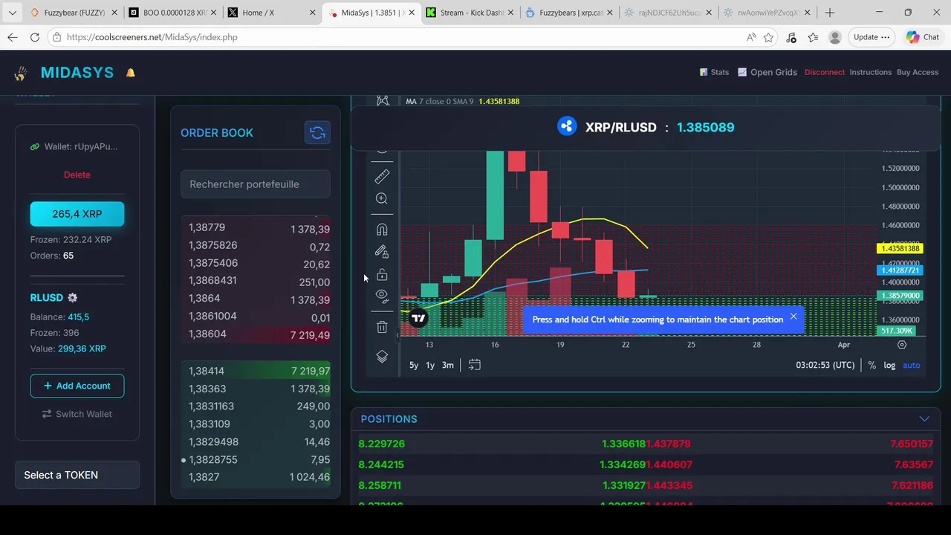
Task: Go back in browser history
Action: pyautogui.click(x=13, y=37)
